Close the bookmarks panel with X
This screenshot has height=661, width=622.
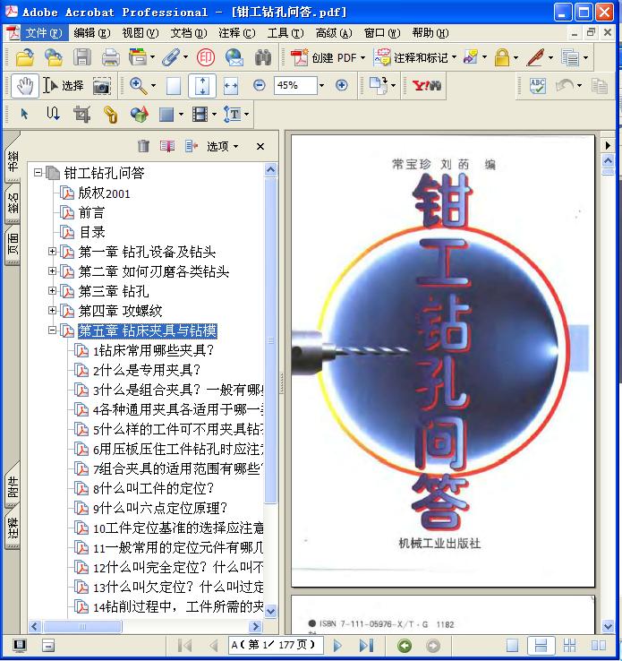pos(260,146)
